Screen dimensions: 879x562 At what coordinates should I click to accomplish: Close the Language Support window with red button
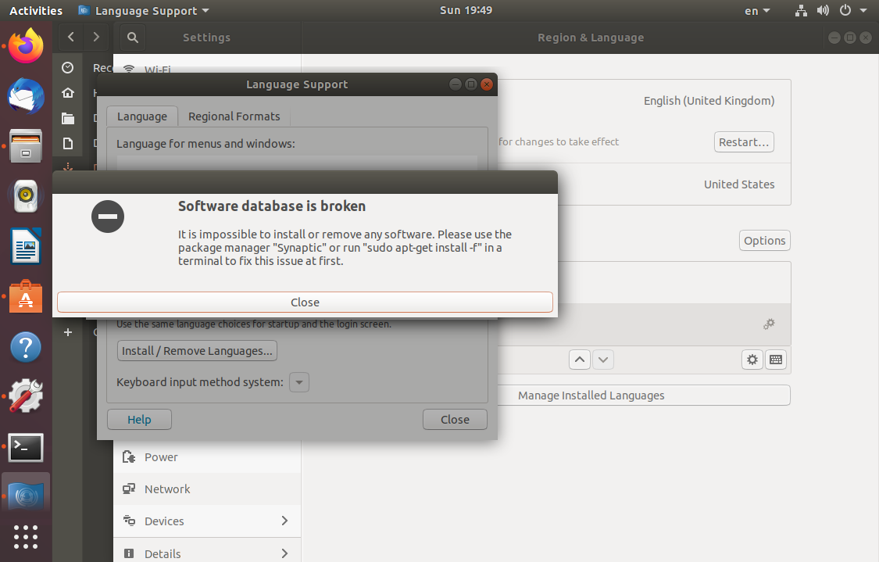[x=487, y=84]
